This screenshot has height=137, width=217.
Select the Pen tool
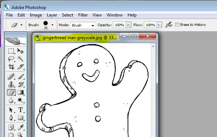coord(11,118)
